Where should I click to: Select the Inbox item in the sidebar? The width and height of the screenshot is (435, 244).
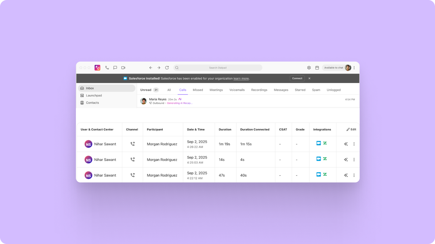(89, 88)
